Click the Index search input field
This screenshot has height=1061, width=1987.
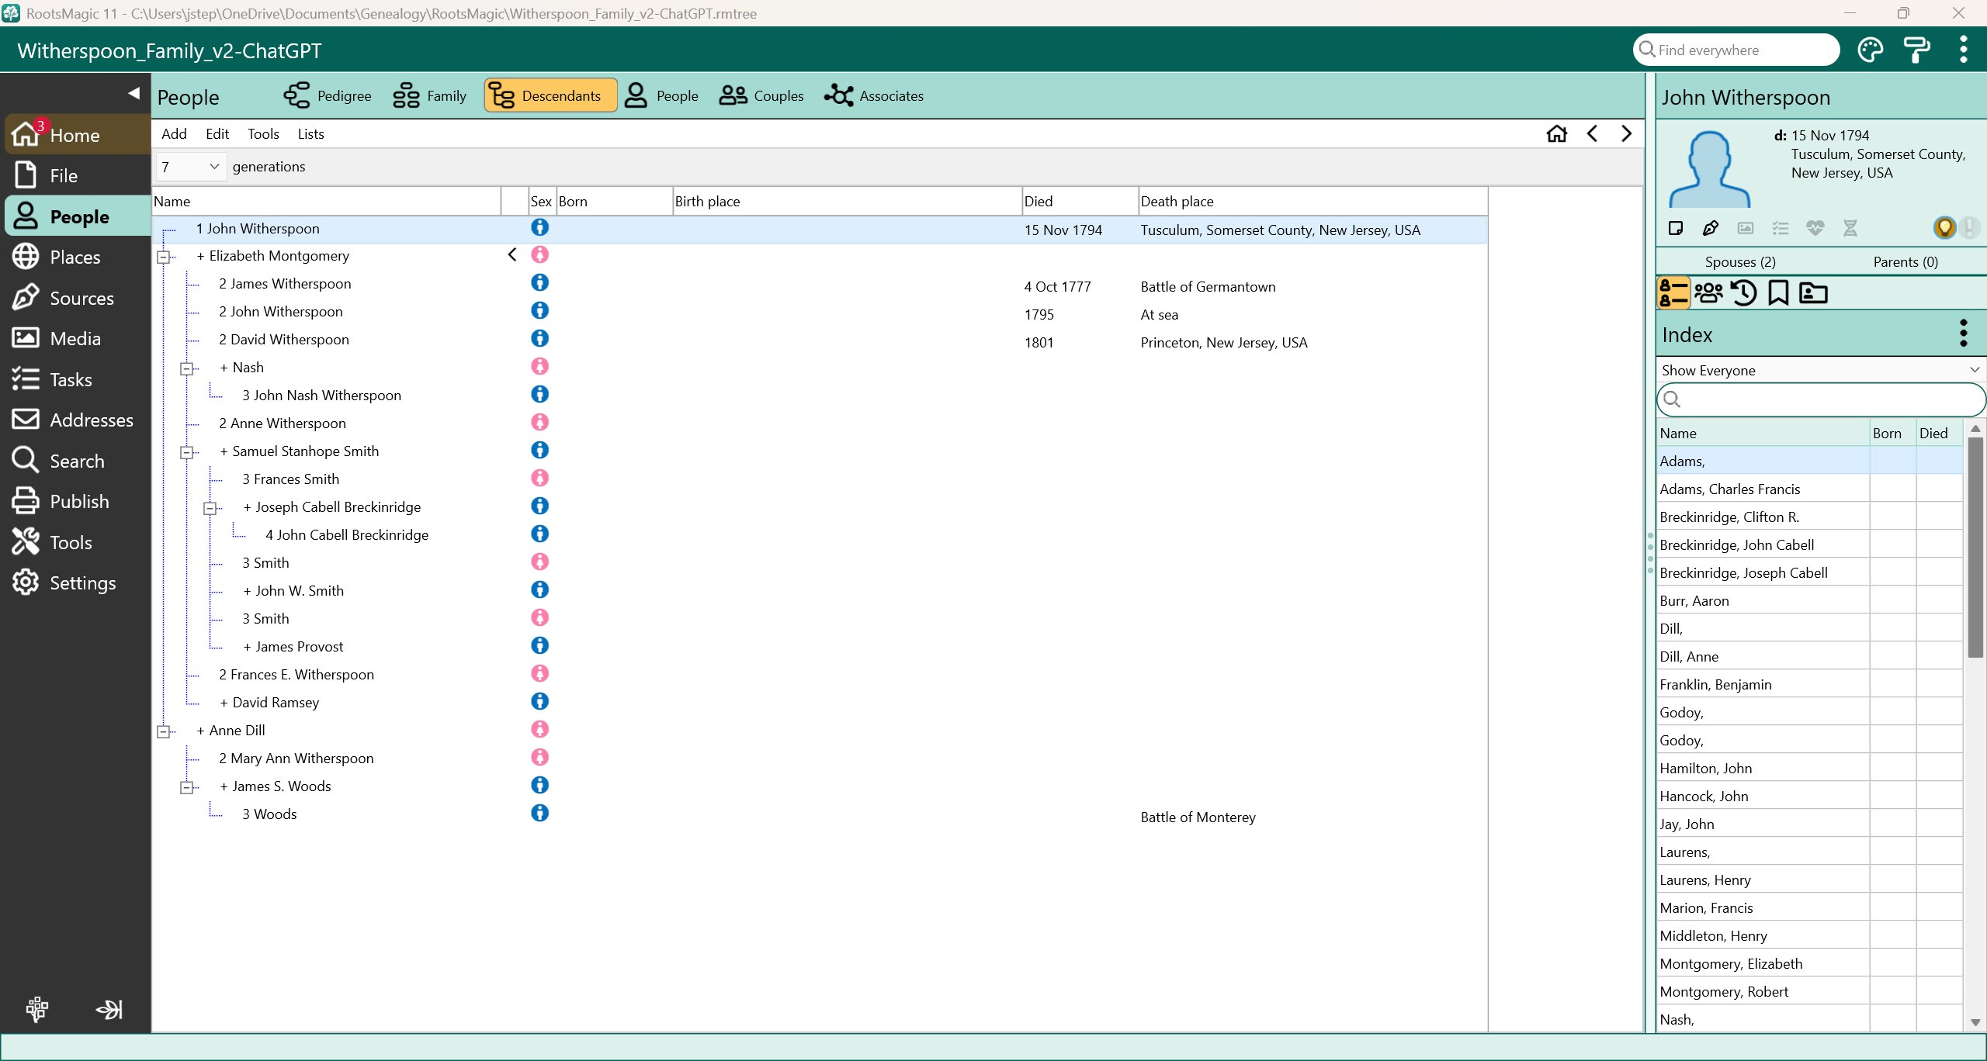click(x=1824, y=400)
